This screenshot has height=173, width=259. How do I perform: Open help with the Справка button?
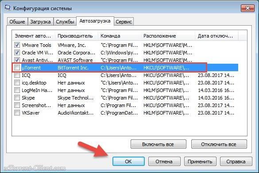pos(236,161)
